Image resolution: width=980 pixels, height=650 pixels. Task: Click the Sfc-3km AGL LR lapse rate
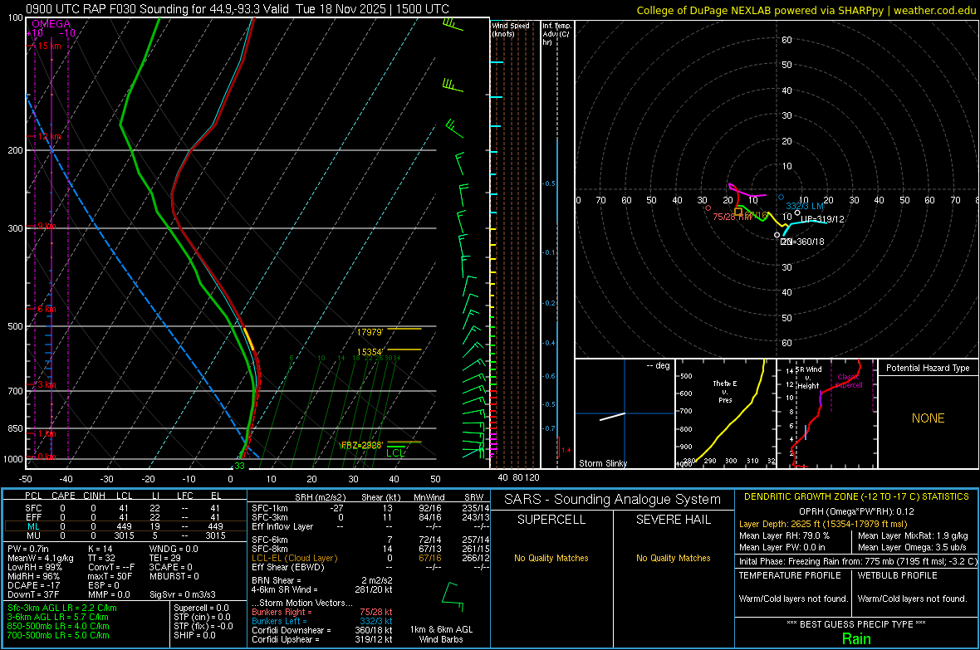click(x=62, y=608)
